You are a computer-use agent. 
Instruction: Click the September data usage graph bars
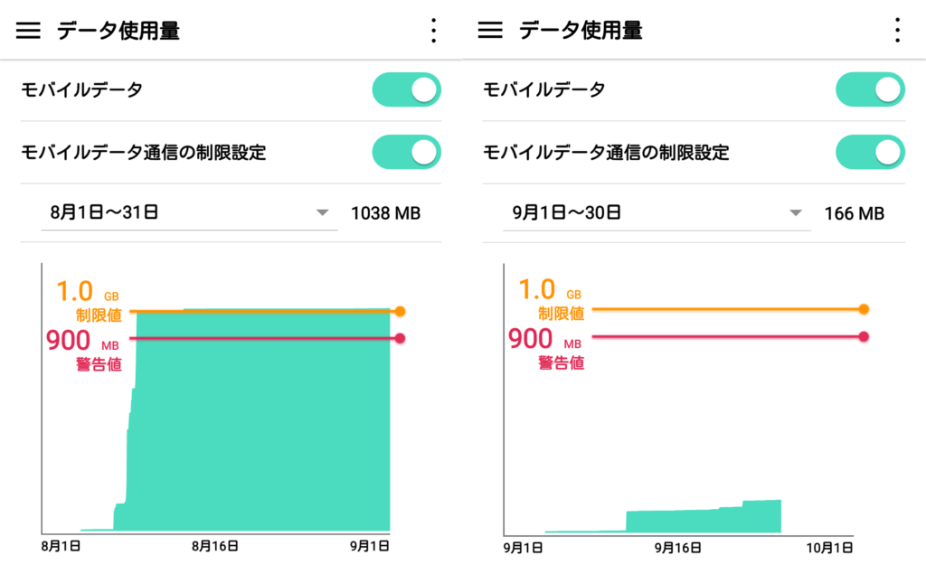pos(704,520)
